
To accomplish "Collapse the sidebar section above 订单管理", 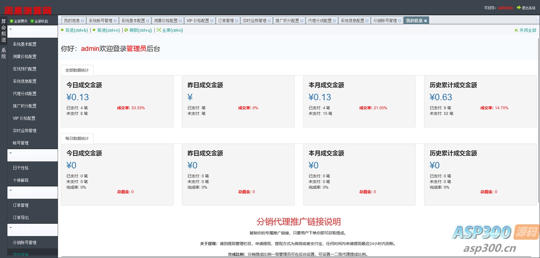I will pyautogui.click(x=10, y=191).
